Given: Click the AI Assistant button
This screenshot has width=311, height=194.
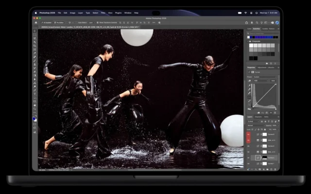Looking at the screenshot, I should pos(46,23).
